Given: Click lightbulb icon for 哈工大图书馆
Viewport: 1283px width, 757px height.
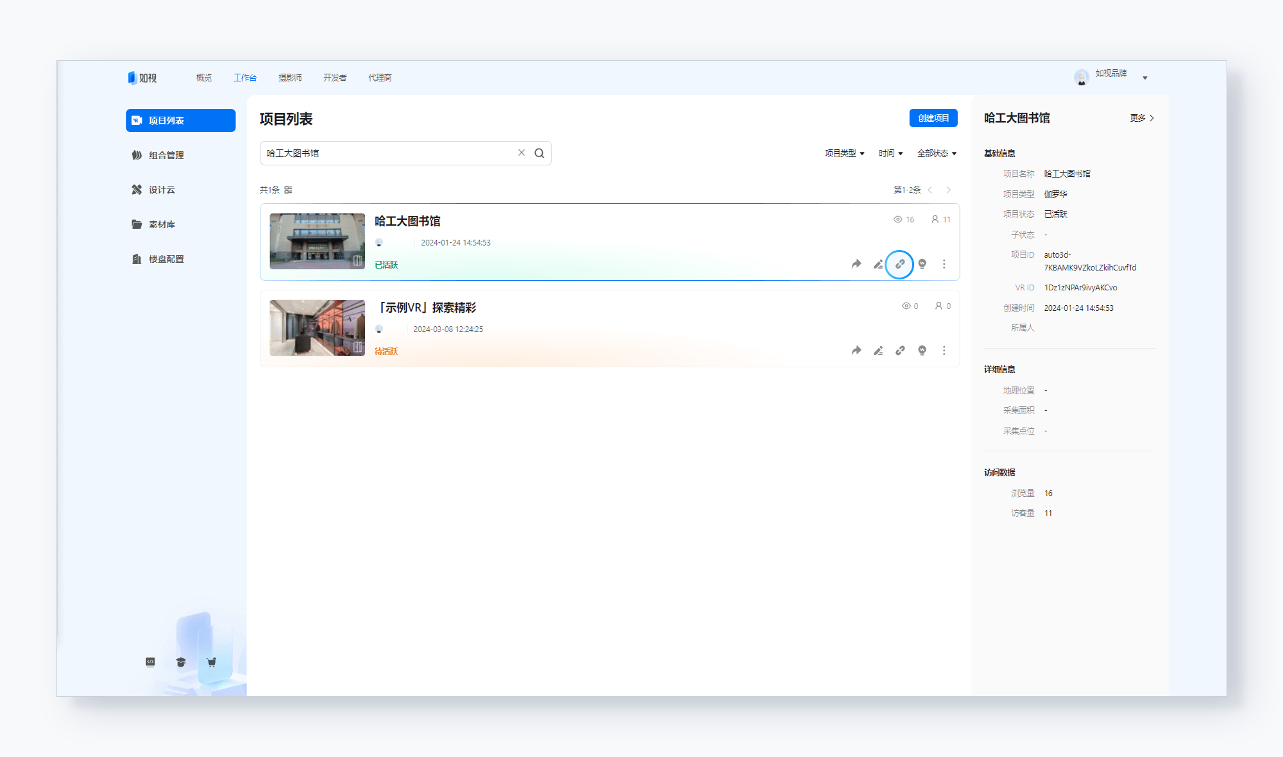Looking at the screenshot, I should click(x=922, y=264).
